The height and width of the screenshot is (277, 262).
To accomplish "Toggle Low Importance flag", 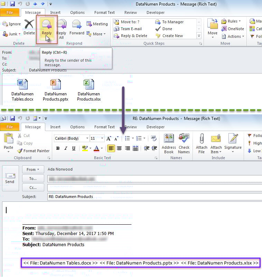I will pyautogui.click(x=255, y=151).
